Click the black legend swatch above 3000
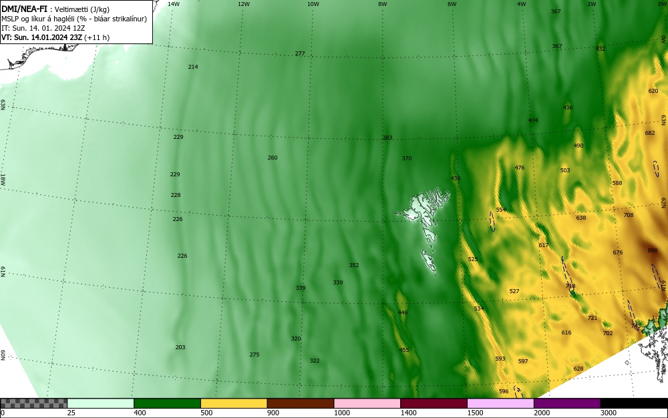The height and width of the screenshot is (418, 668). pos(634,403)
